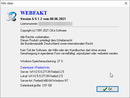
Task: Click the Lizenznummer label
Action: tap(29, 24)
